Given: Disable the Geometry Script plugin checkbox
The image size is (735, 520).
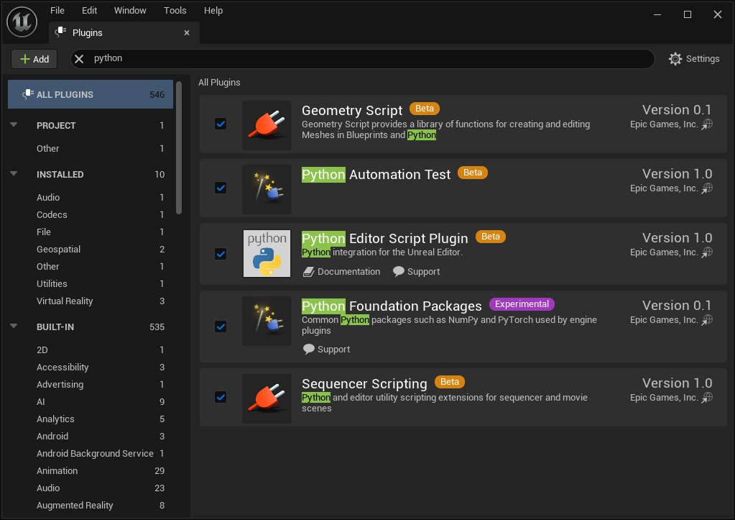Looking at the screenshot, I should click(x=221, y=124).
